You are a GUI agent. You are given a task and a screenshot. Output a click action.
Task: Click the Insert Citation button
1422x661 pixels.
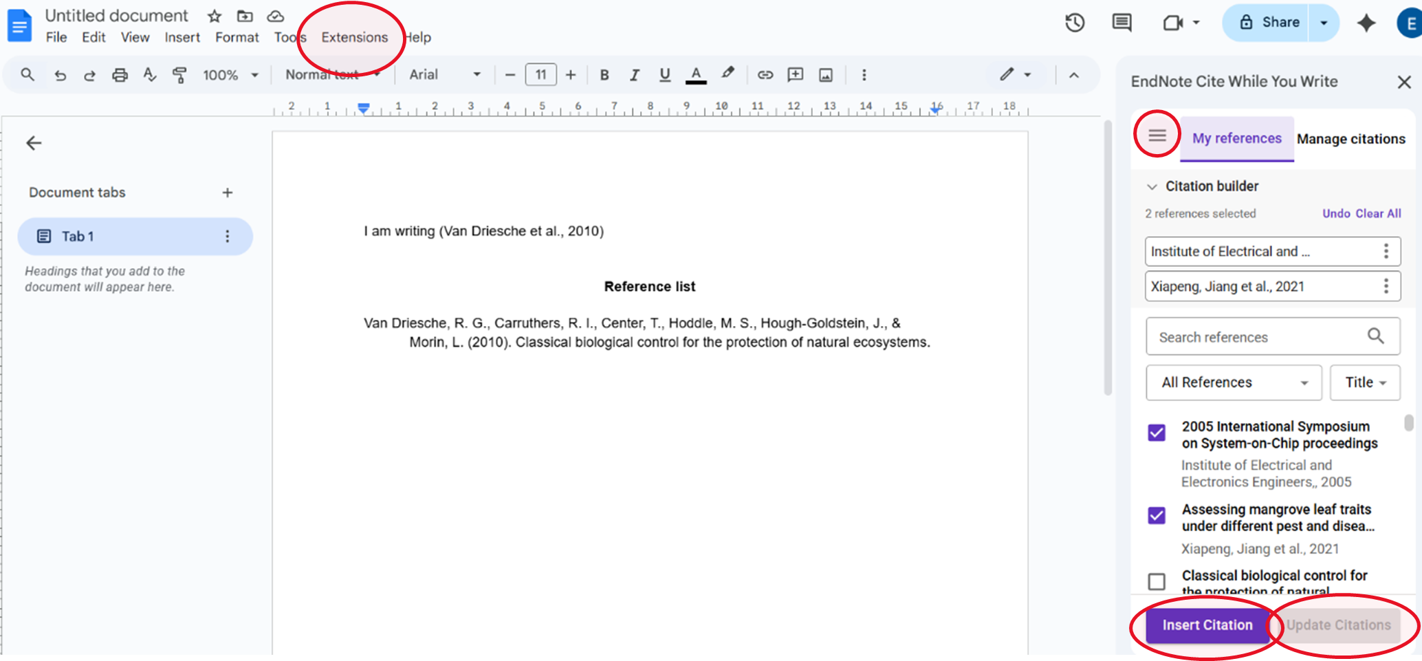click(x=1207, y=625)
